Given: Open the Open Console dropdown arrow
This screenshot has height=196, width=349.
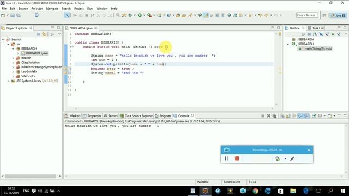Looking at the screenshot, I should point(334,116).
